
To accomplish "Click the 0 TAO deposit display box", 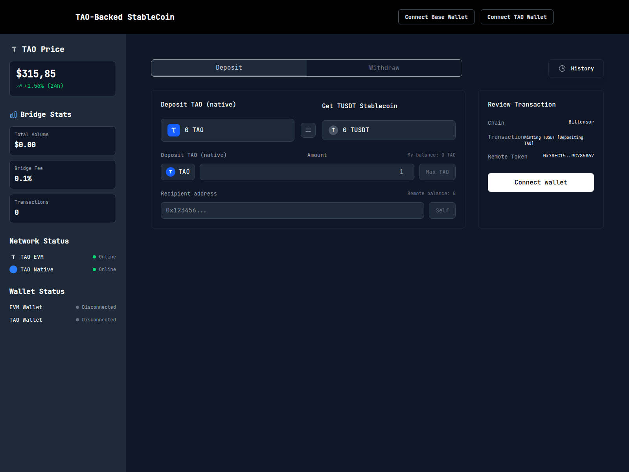I will tap(228, 130).
